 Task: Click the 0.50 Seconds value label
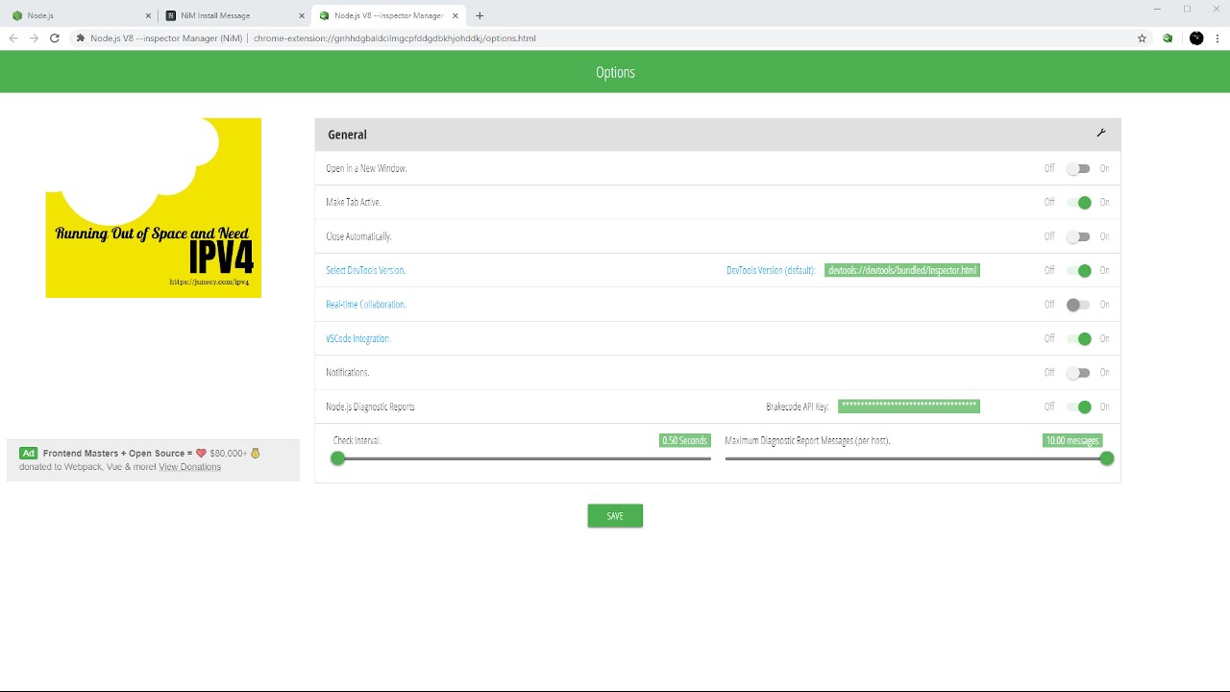point(685,440)
